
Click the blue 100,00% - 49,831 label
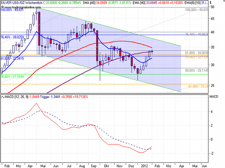pos(12,10)
